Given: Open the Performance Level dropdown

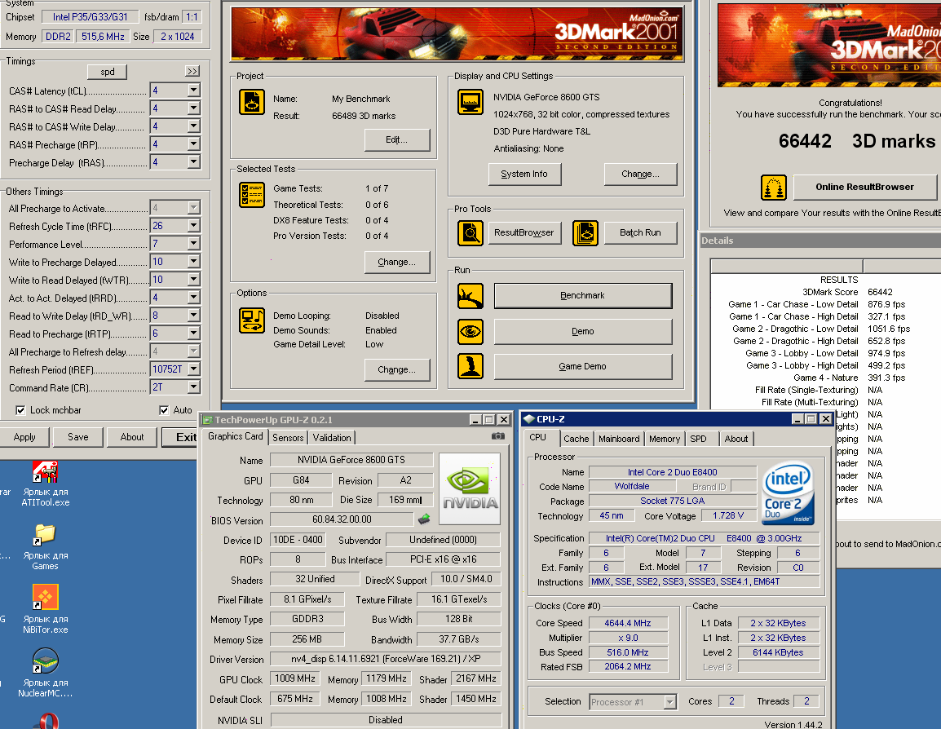Looking at the screenshot, I should 193,244.
